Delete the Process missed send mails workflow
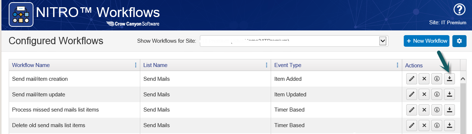 424,110
